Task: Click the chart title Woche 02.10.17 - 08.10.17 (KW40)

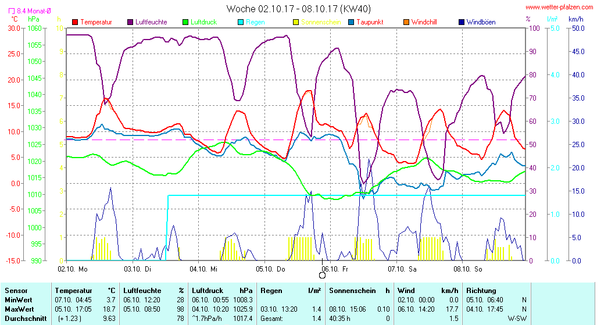Action: (298, 9)
